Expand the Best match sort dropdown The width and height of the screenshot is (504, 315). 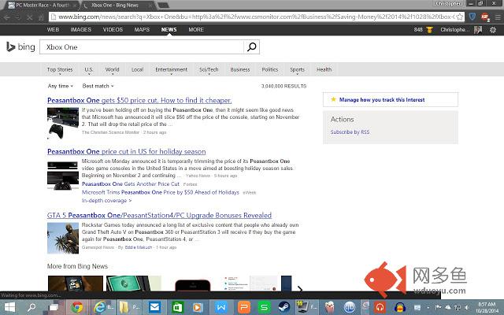(x=98, y=86)
